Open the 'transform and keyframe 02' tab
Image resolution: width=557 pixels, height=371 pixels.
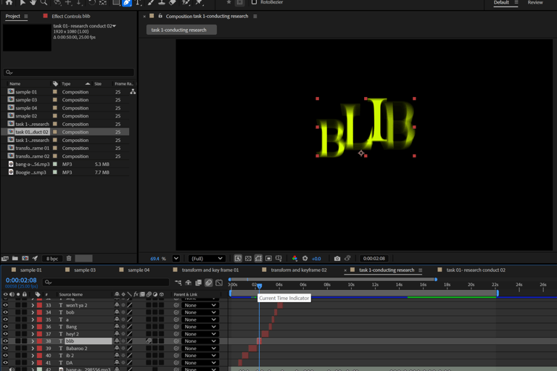299,270
